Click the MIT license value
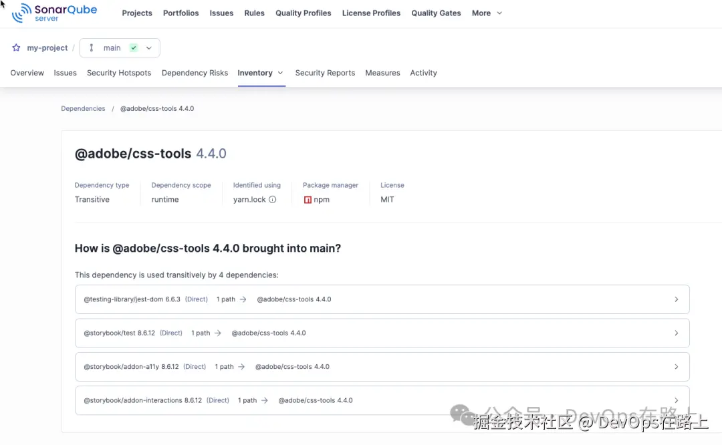 387,199
